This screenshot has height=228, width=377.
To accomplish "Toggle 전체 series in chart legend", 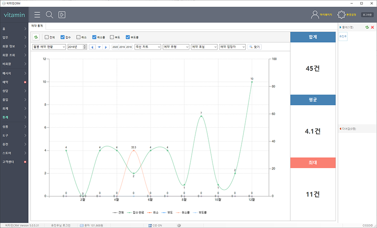I will pos(118,213).
